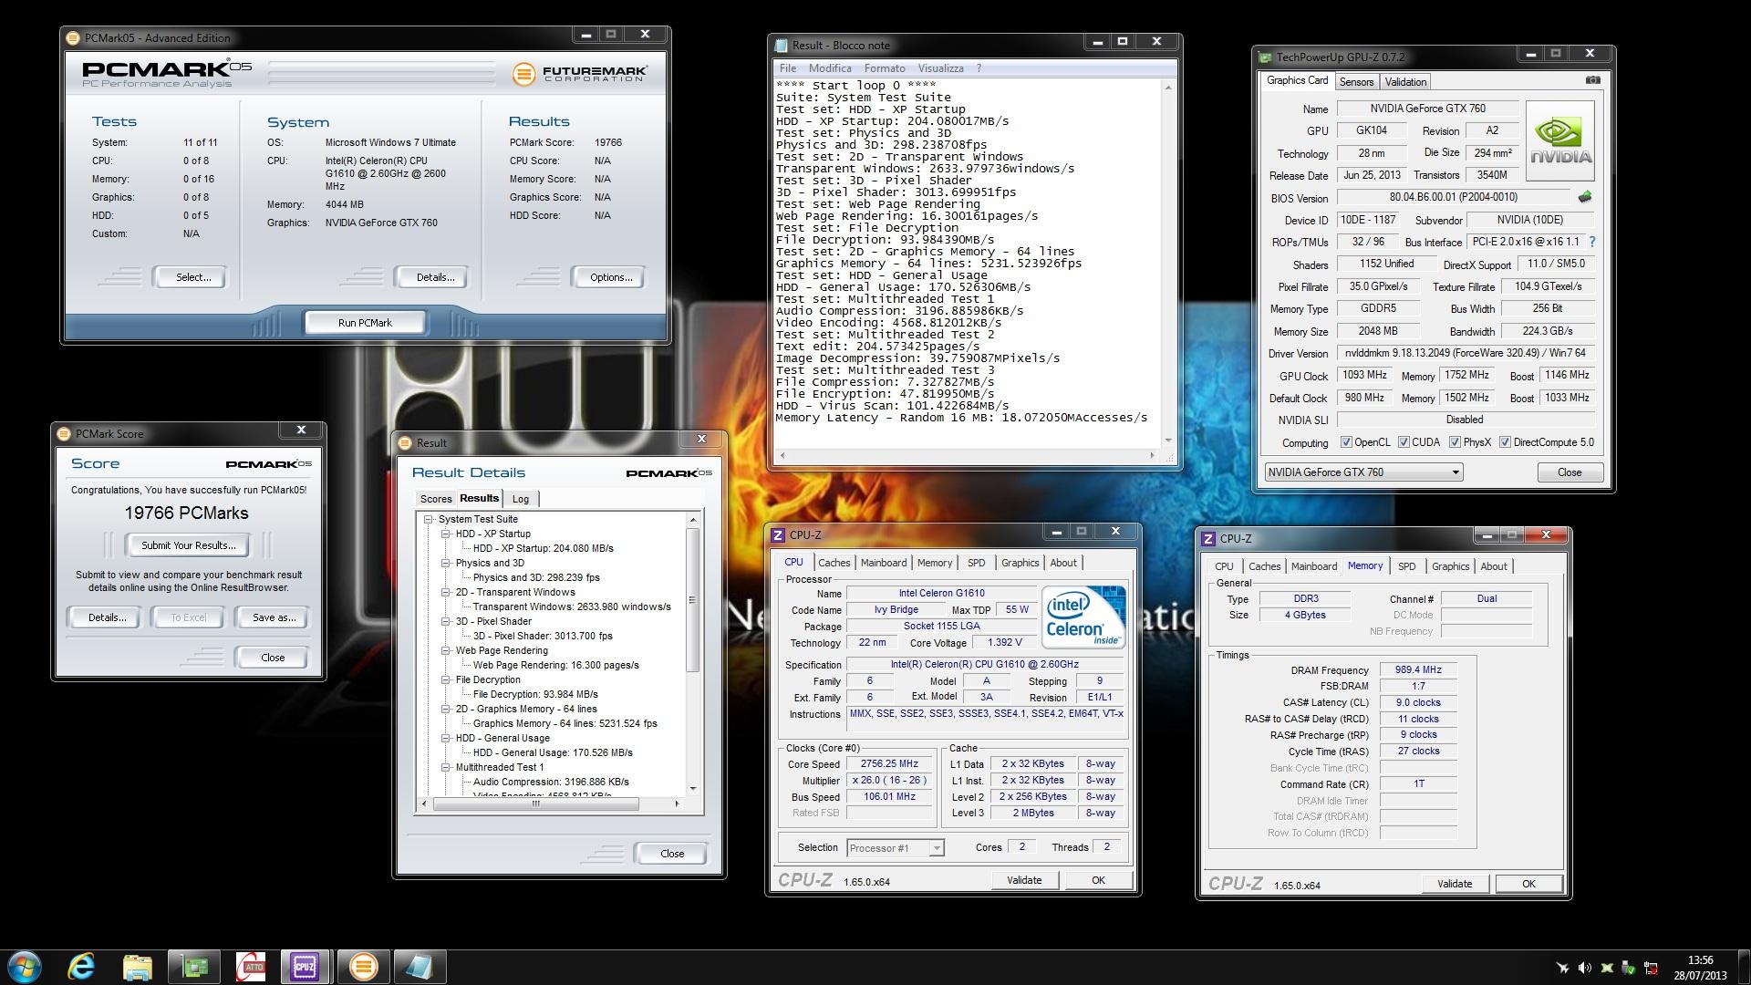Click Notepad horizontal scrollbar right arrow
The height and width of the screenshot is (985, 1751).
click(1152, 455)
